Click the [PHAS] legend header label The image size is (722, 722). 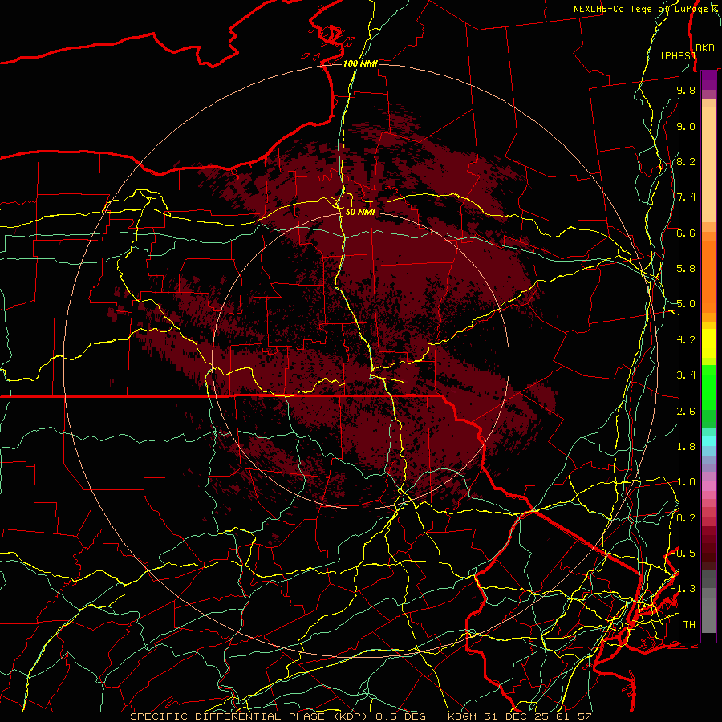point(678,55)
